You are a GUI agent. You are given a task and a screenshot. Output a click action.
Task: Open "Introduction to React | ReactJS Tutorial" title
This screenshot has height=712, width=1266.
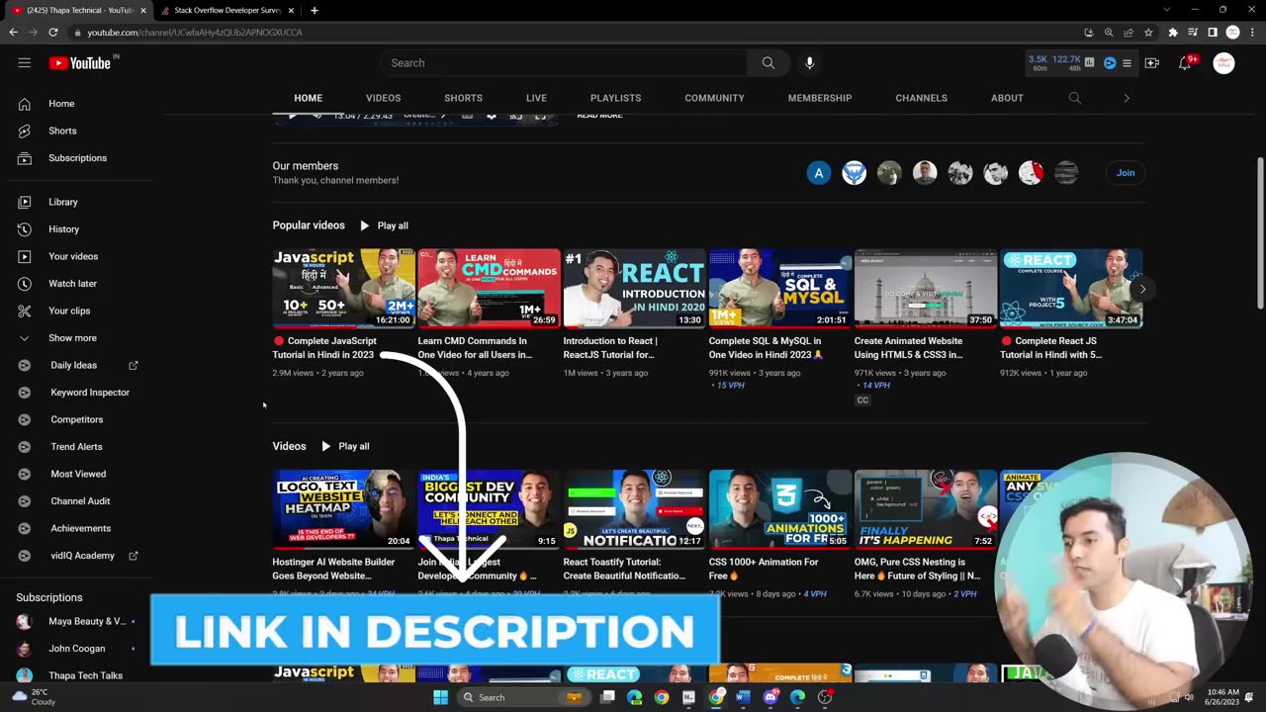click(610, 347)
